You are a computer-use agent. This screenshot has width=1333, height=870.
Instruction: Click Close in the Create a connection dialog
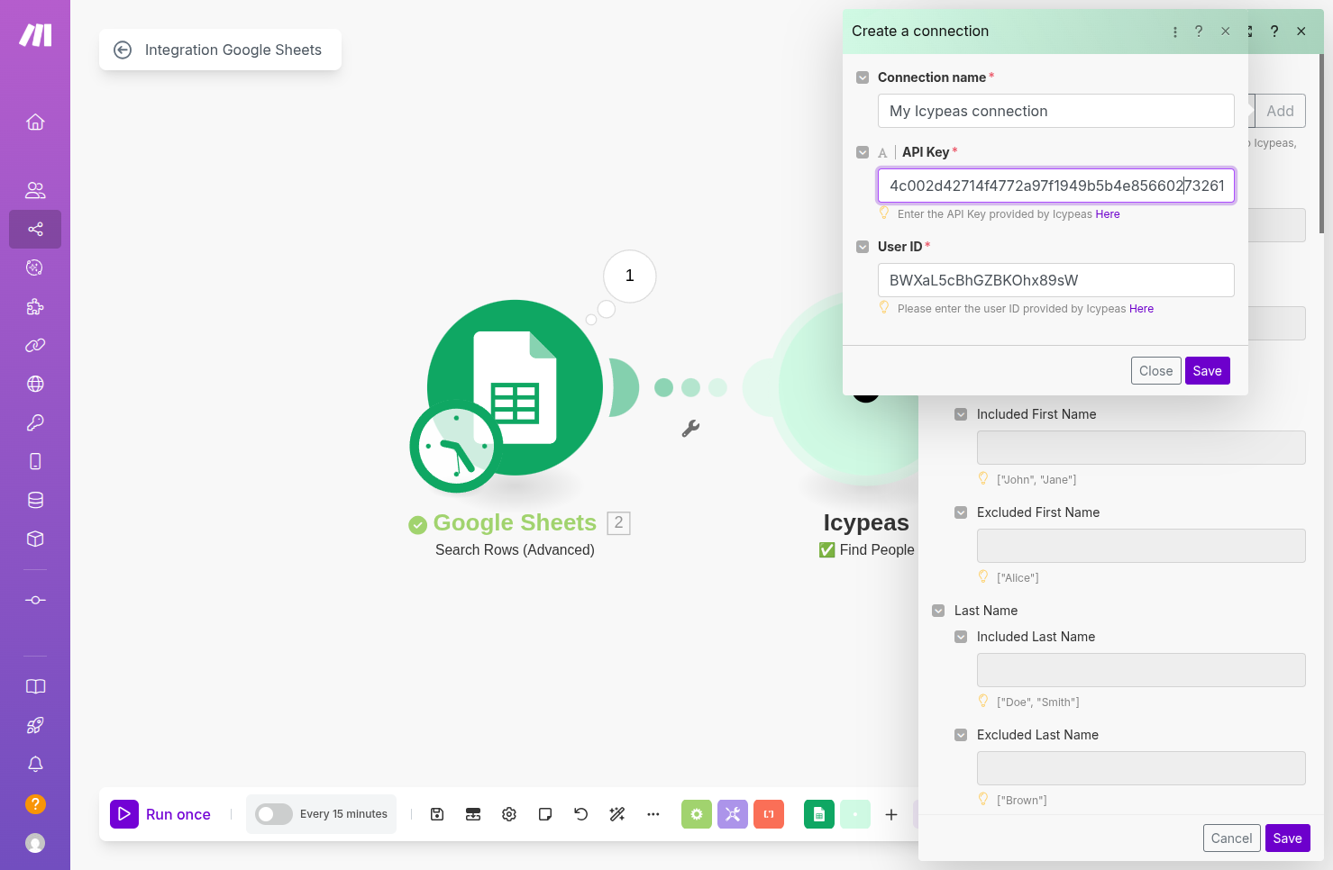pos(1156,371)
